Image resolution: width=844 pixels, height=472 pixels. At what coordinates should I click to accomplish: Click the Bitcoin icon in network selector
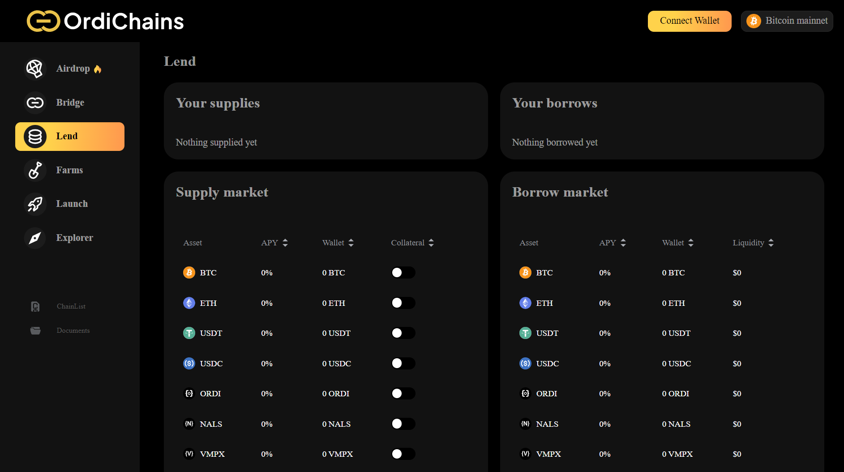754,21
